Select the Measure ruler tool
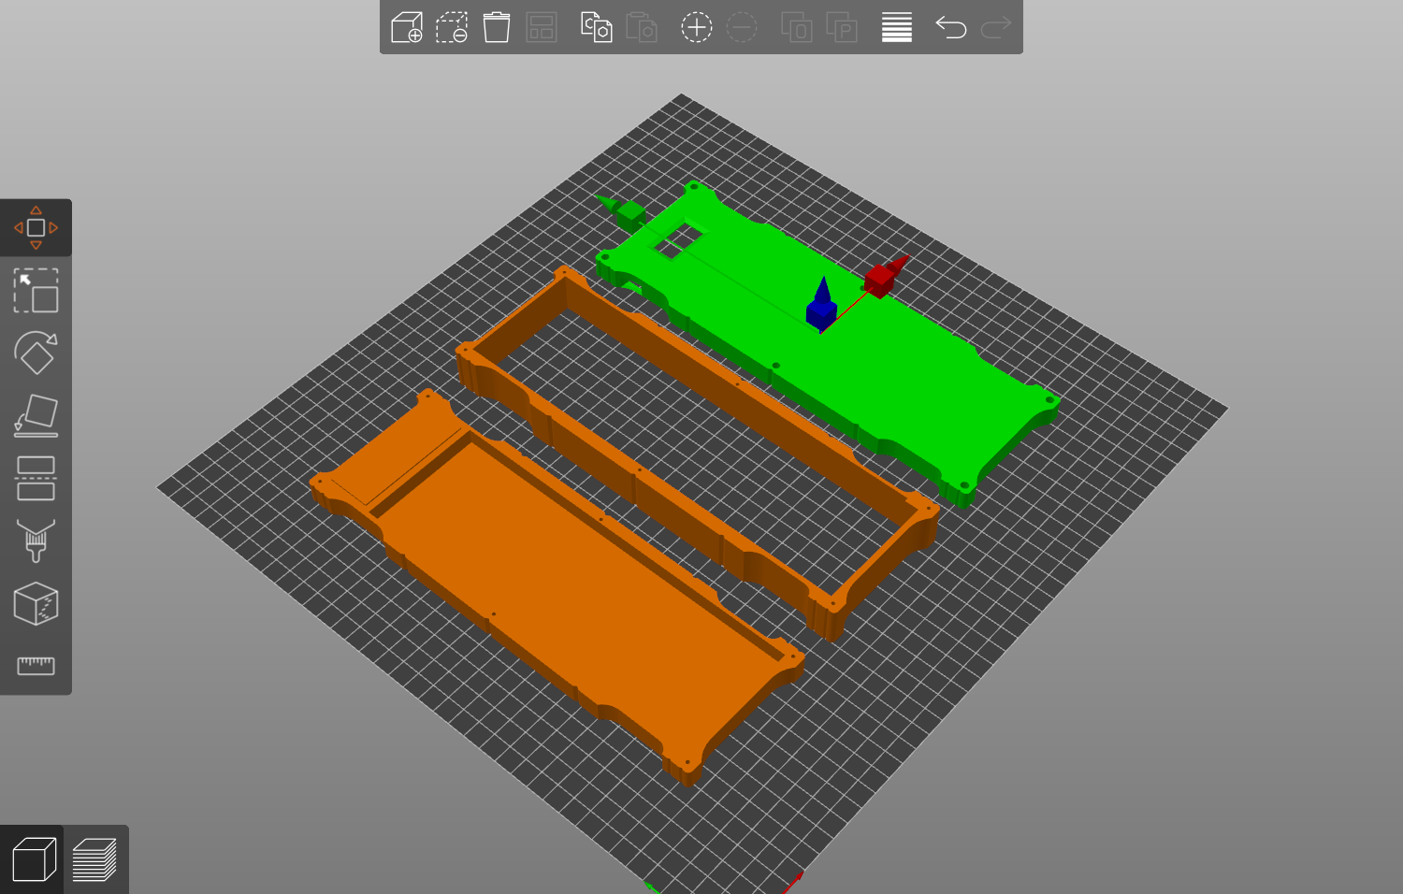 coord(36,666)
